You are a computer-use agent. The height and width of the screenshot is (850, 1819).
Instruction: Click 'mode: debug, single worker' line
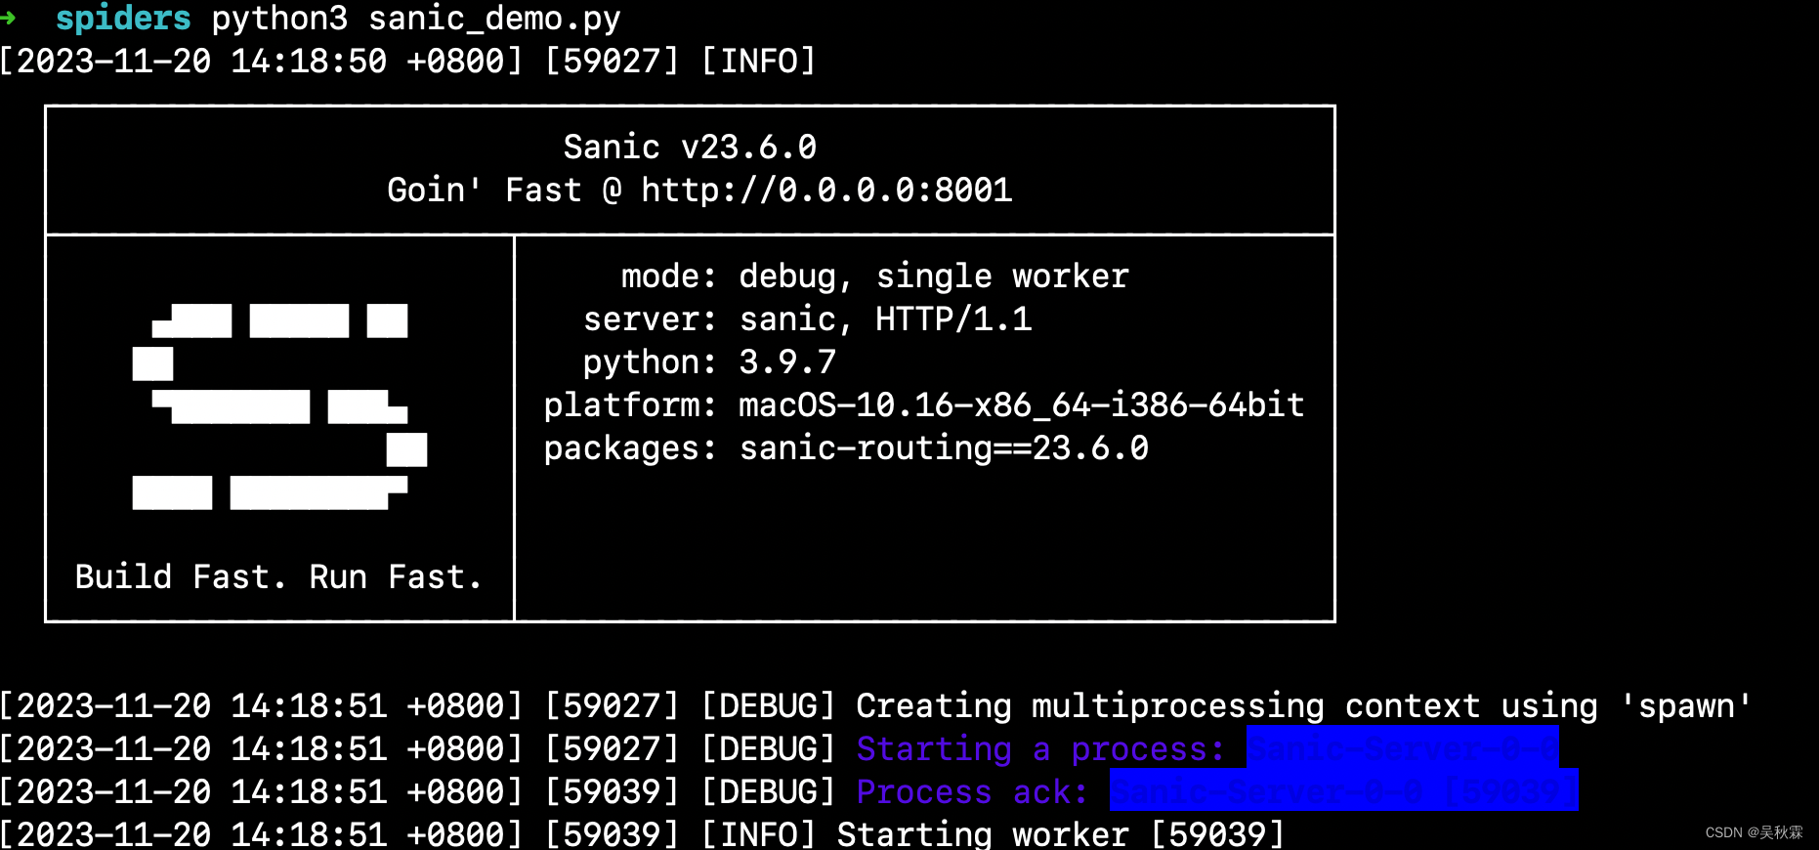pyautogui.click(x=875, y=276)
